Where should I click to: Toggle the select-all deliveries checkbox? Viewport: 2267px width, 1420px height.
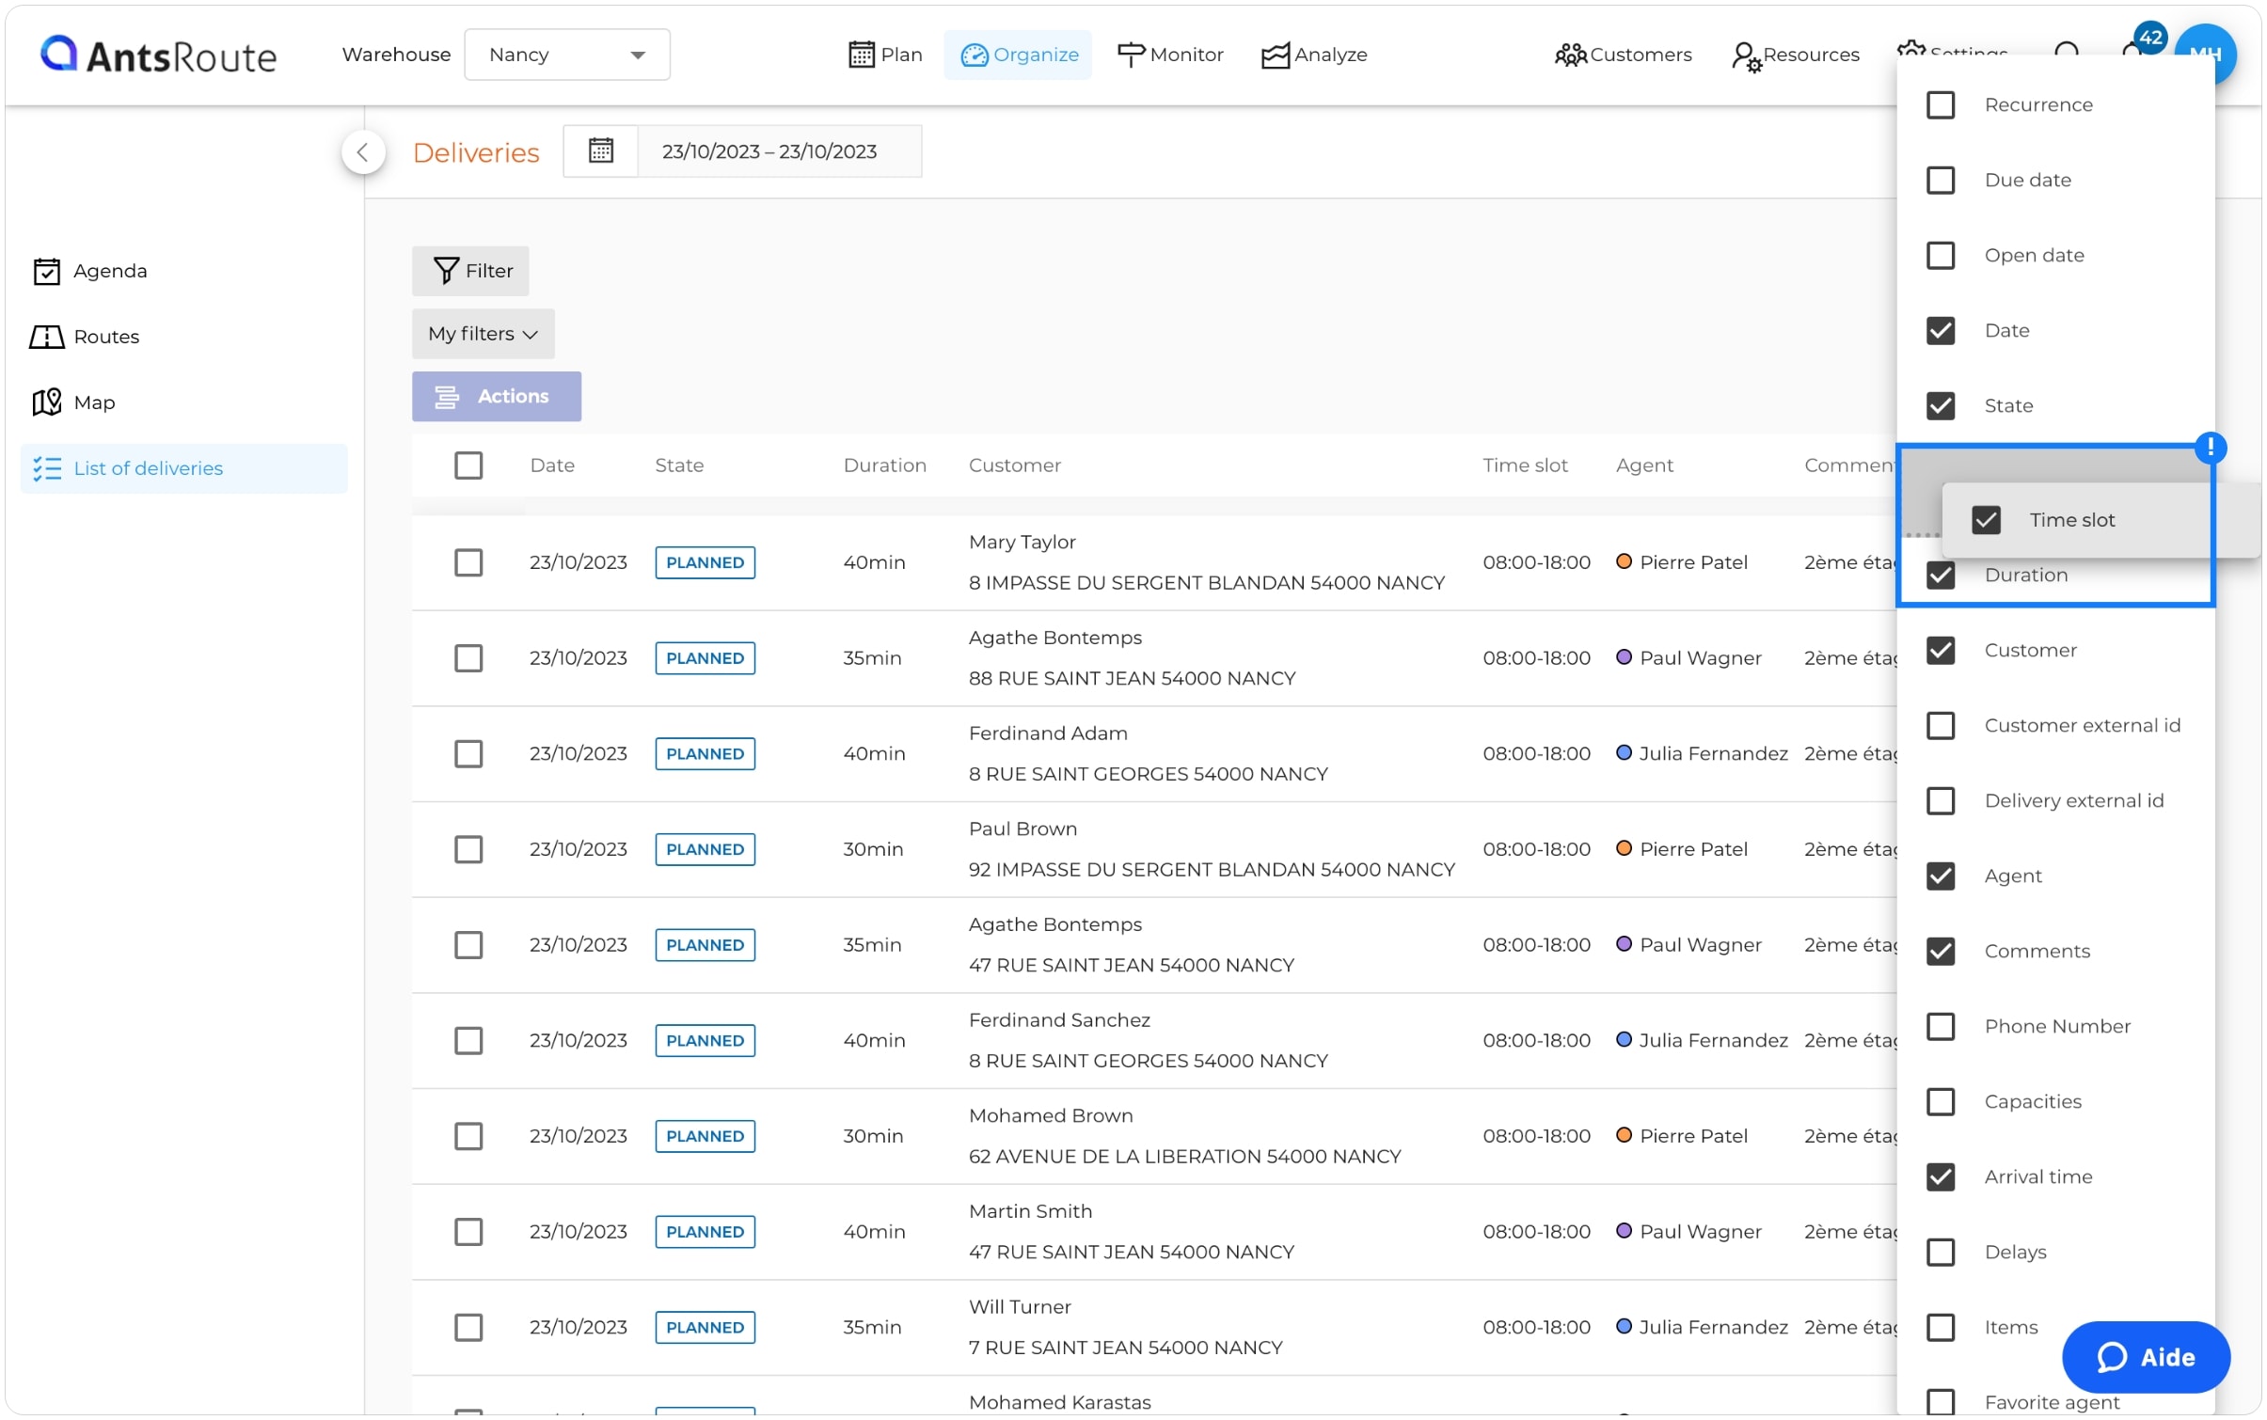pos(468,465)
